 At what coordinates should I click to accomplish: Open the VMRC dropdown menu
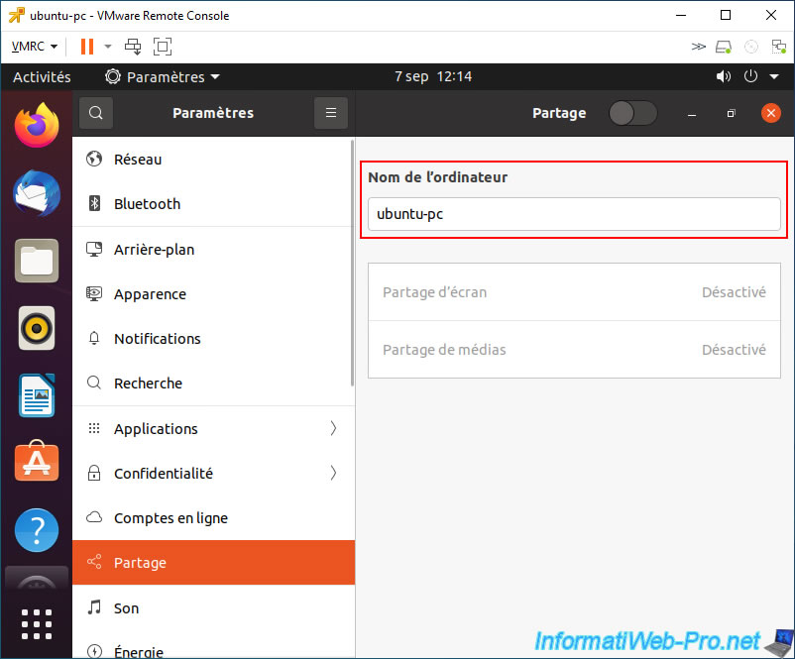[35, 47]
